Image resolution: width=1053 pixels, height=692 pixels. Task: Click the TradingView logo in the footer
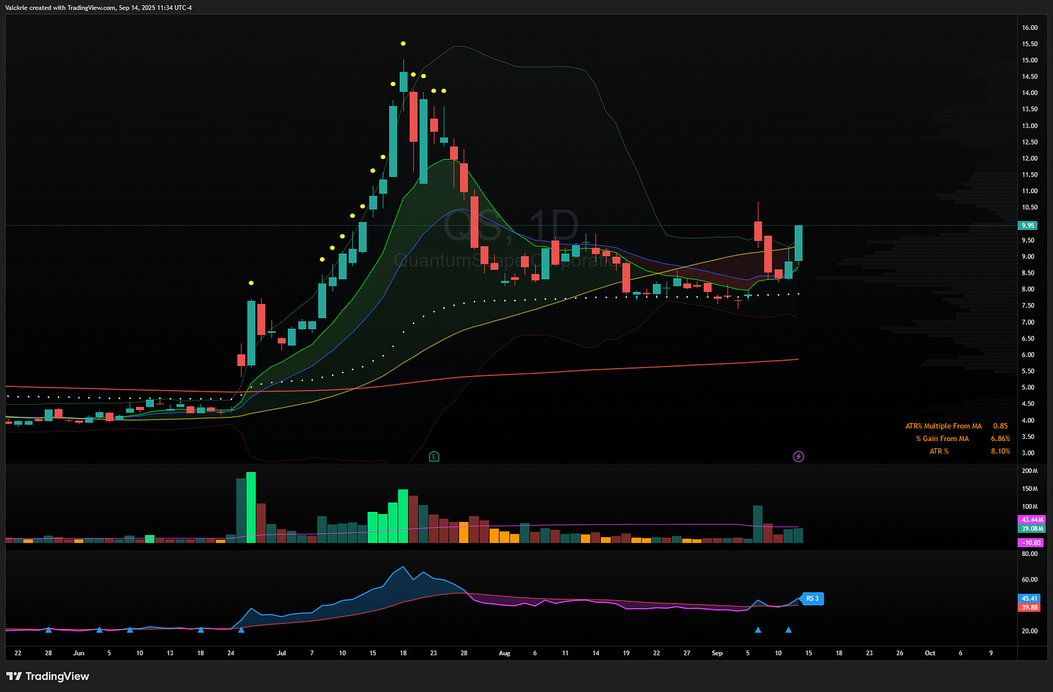click(x=48, y=676)
